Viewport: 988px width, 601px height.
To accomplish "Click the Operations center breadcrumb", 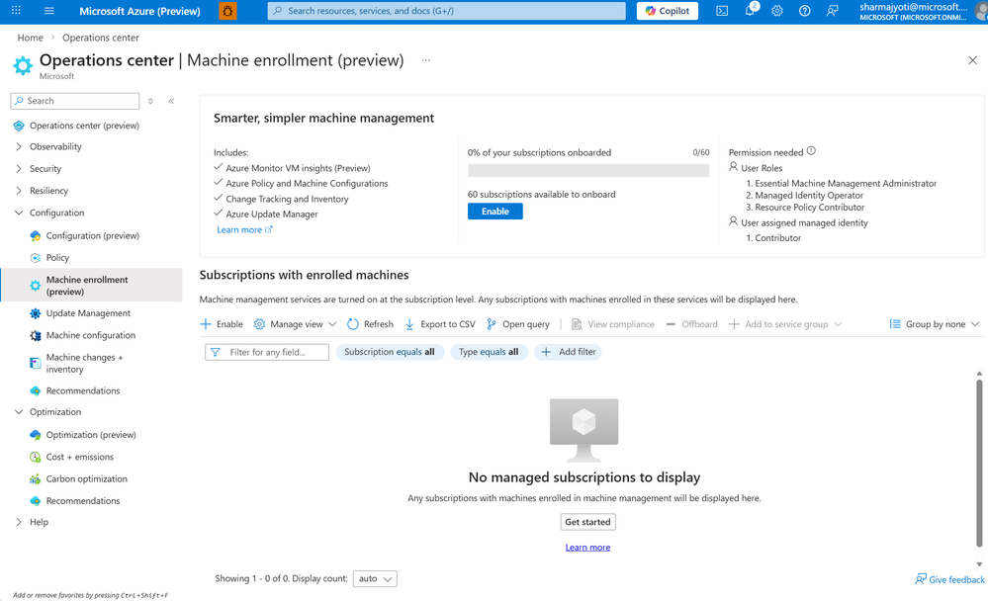I will [x=100, y=38].
